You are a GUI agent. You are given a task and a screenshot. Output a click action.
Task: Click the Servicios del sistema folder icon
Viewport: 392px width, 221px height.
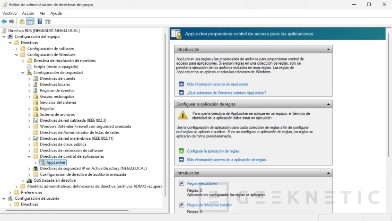click(36, 102)
